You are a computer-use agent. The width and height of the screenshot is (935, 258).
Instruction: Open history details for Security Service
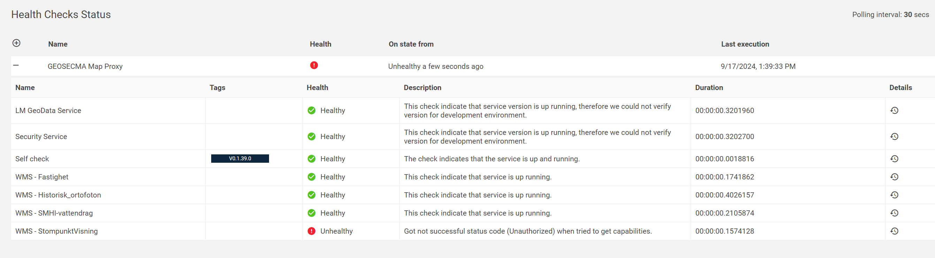tap(894, 137)
